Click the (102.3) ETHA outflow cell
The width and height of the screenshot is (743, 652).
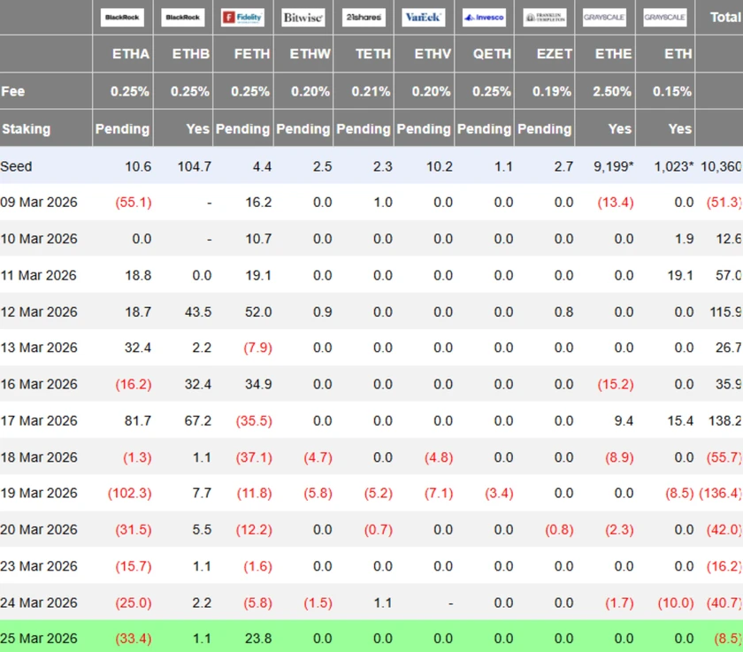(129, 493)
